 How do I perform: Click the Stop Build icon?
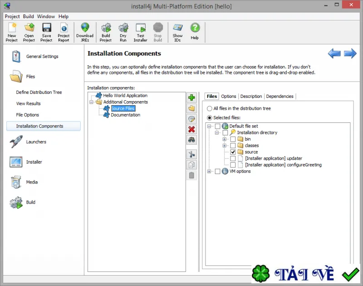[158, 32]
